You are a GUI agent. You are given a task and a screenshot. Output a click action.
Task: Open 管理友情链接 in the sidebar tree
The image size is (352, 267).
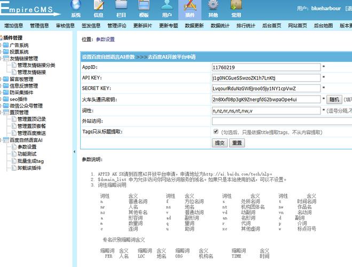pos(32,72)
